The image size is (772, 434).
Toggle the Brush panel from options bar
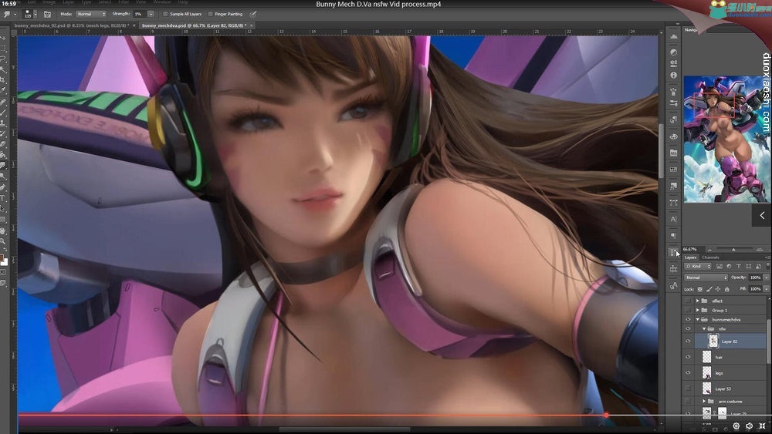click(x=47, y=14)
